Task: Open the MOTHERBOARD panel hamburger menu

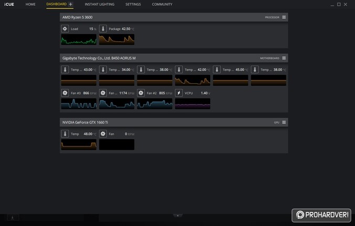Action: point(284,58)
